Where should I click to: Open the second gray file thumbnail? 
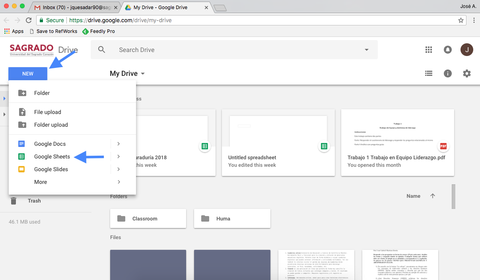click(232, 265)
